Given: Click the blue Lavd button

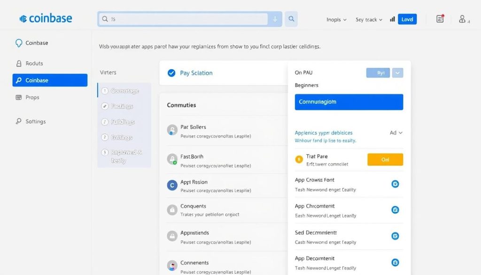Looking at the screenshot, I should pos(407,19).
